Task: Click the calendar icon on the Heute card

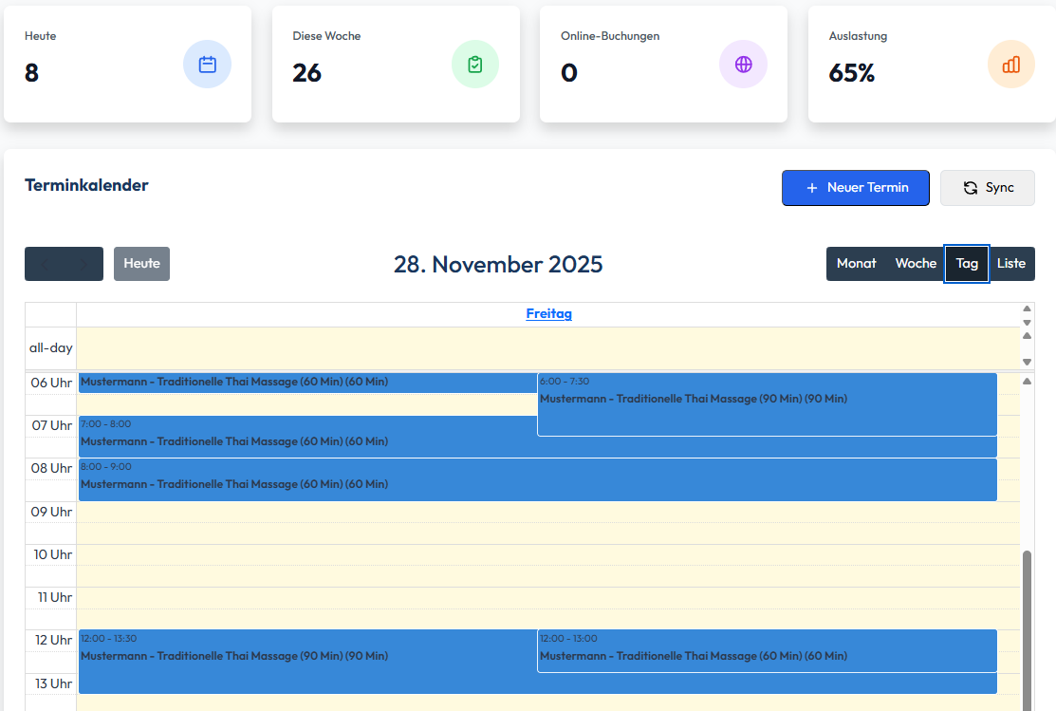Action: coord(207,64)
